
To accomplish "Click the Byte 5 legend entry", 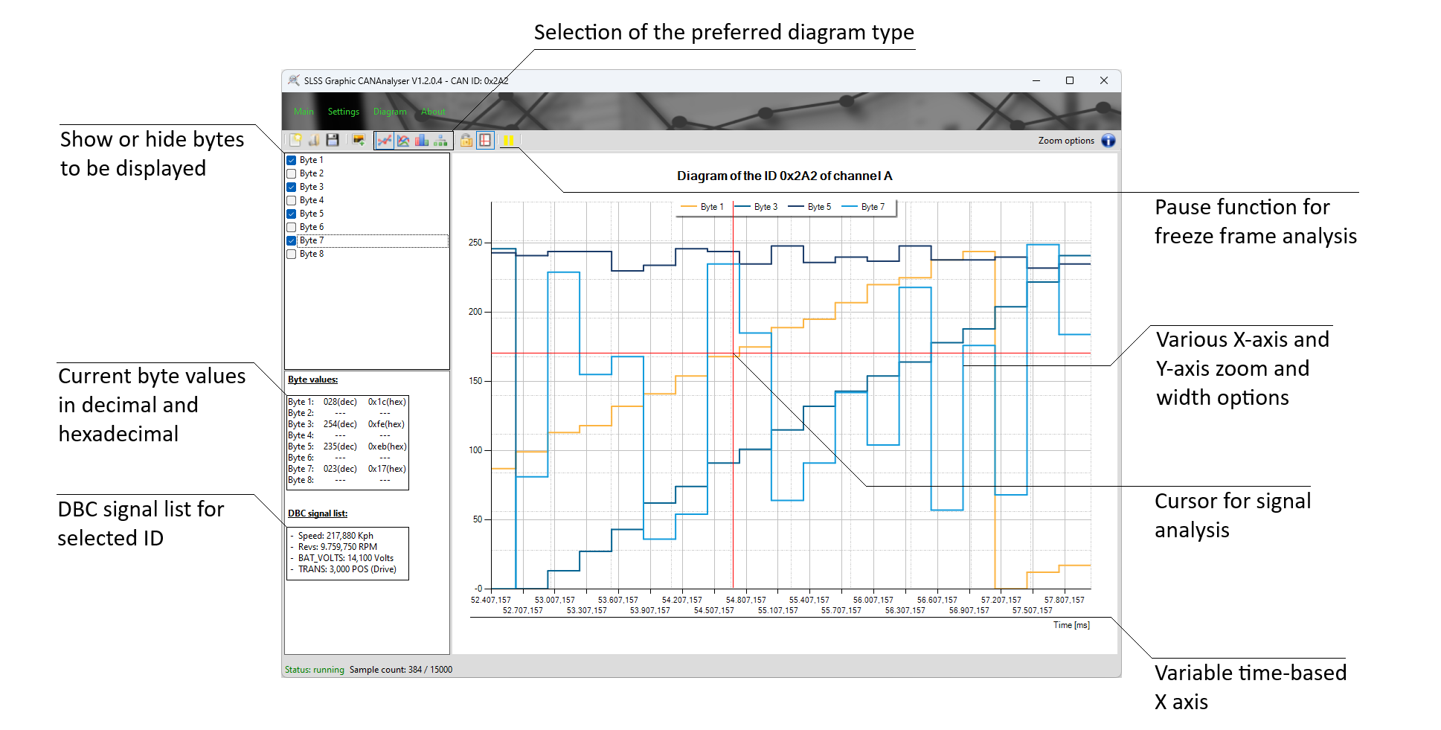I will (x=809, y=207).
